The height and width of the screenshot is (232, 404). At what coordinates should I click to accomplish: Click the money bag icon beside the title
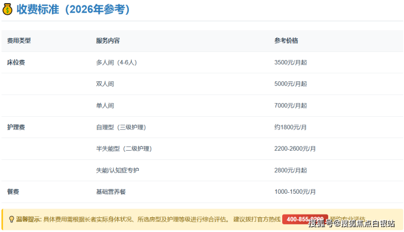[8, 10]
